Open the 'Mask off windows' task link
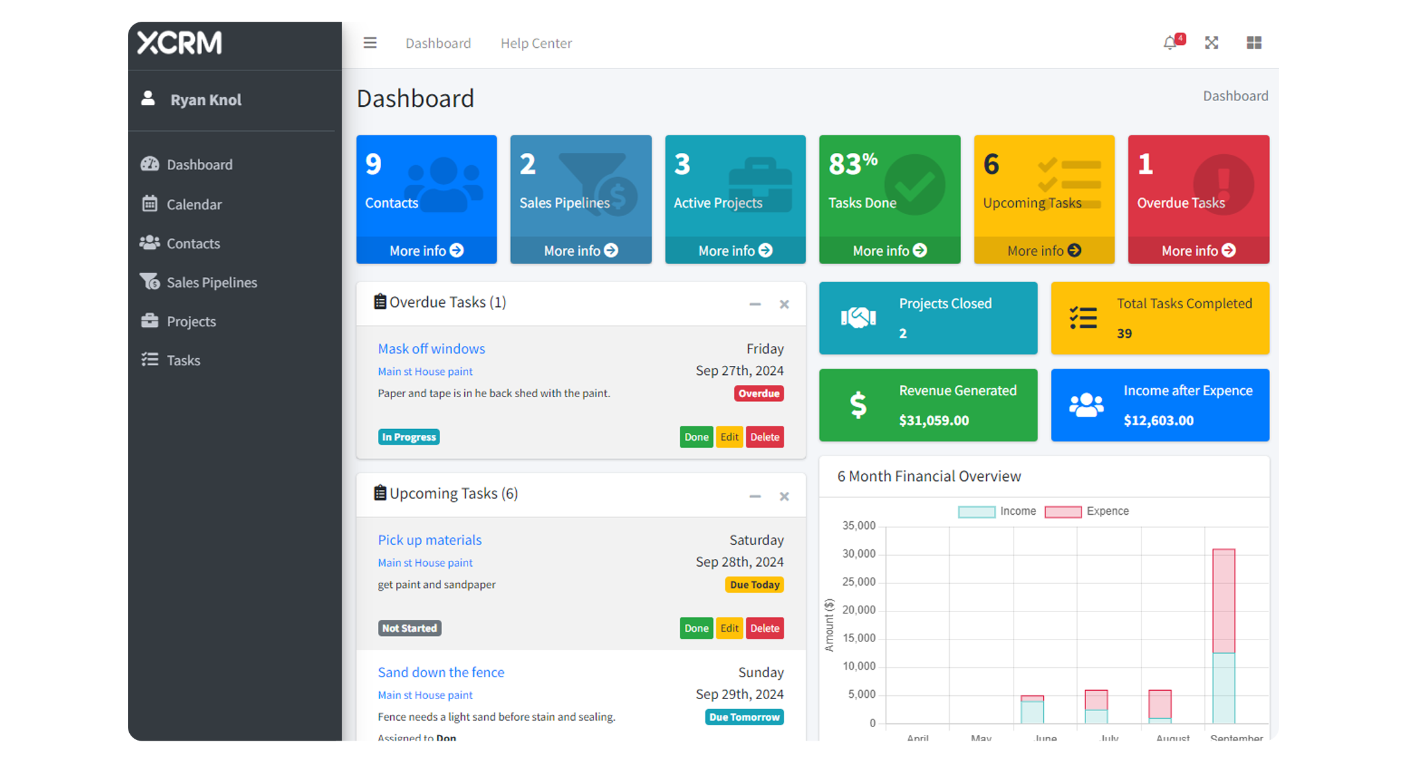 tap(431, 349)
